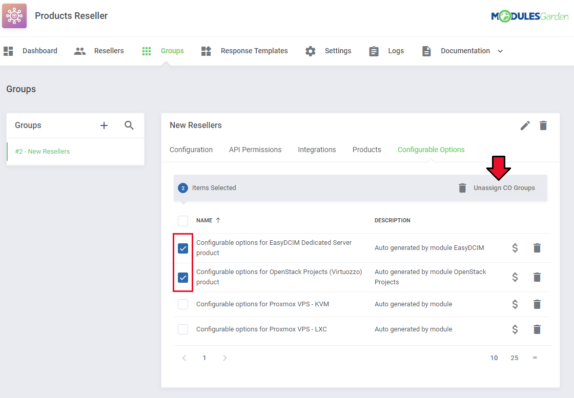Screen dimensions: 574x398
Task: Delete OpenStack Projects options row
Action: pyautogui.click(x=537, y=277)
